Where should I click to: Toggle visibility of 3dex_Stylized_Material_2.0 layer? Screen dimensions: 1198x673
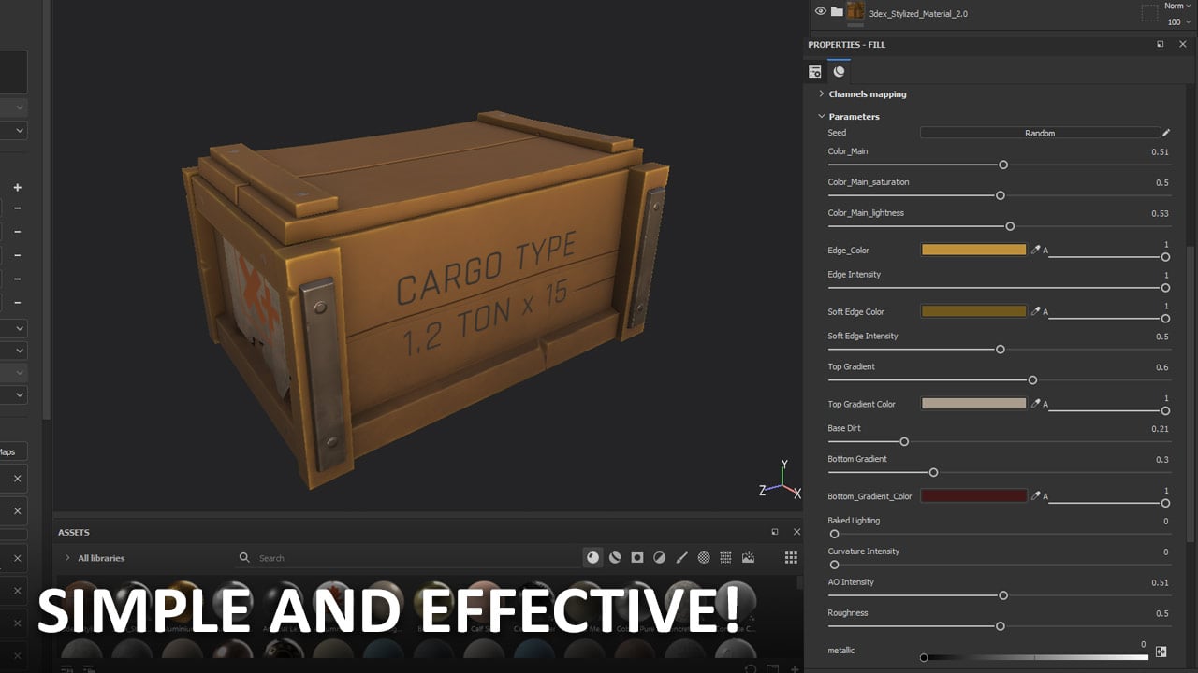pos(821,11)
